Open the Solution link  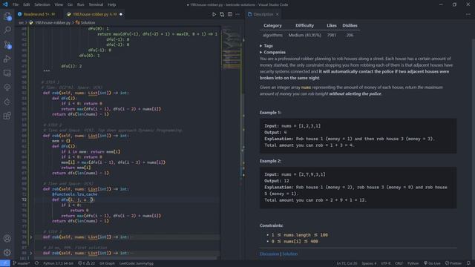[290, 254]
